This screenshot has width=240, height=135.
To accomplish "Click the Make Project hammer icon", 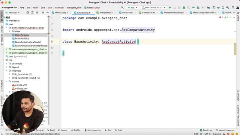I will pyautogui.click(x=122, y=7).
